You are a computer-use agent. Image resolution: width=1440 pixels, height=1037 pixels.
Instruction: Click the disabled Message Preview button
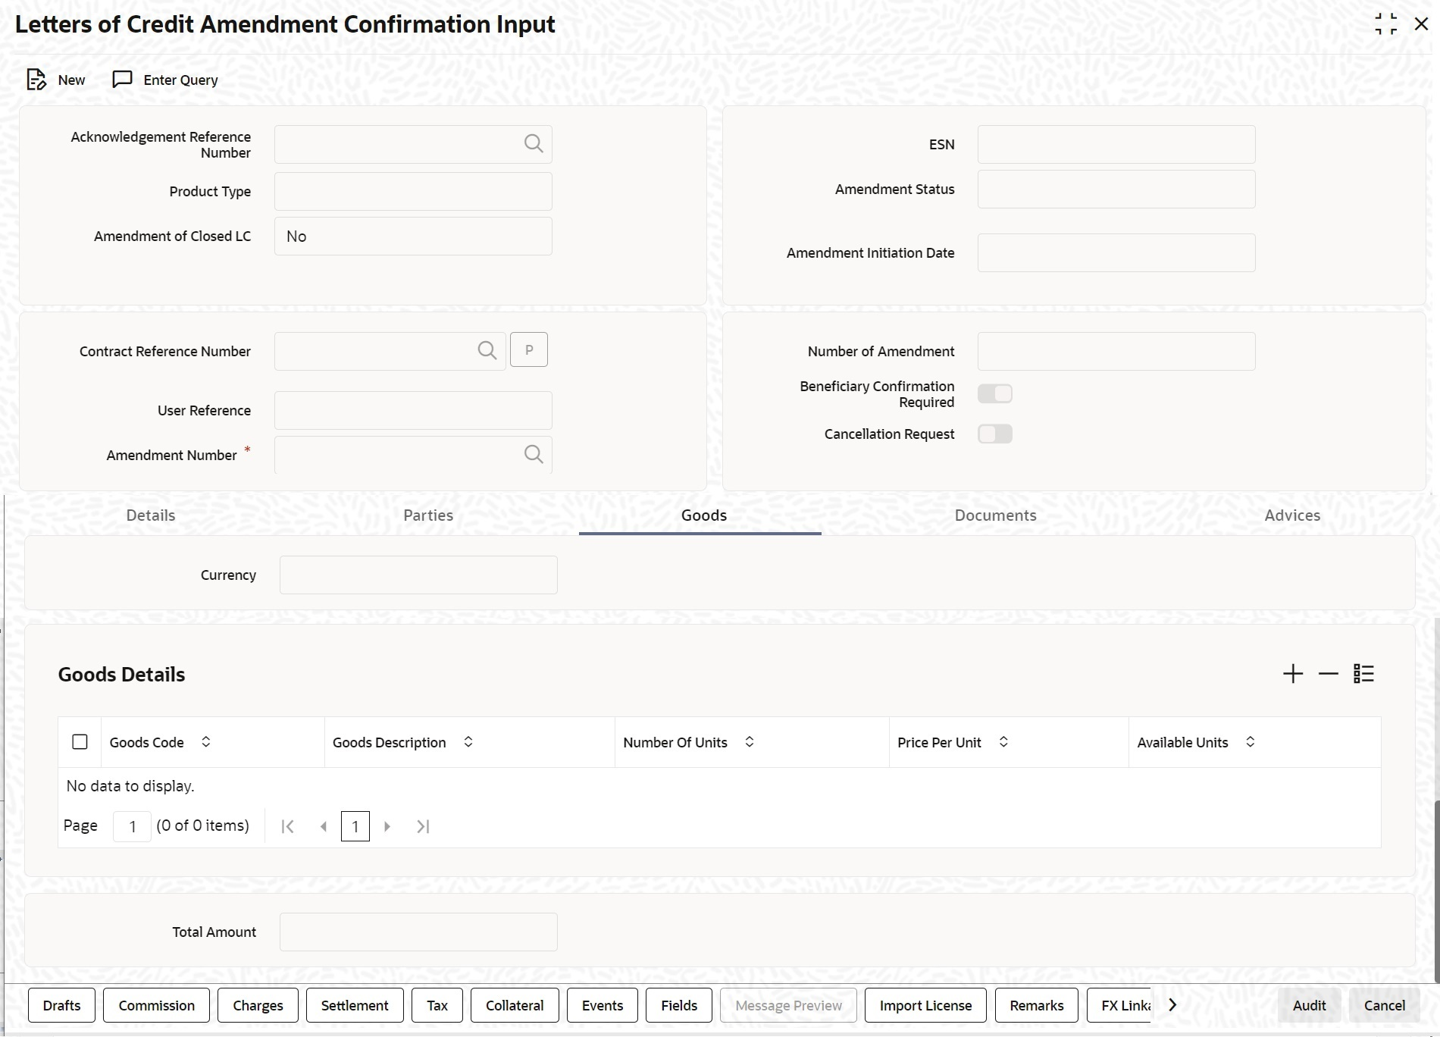coord(788,1005)
